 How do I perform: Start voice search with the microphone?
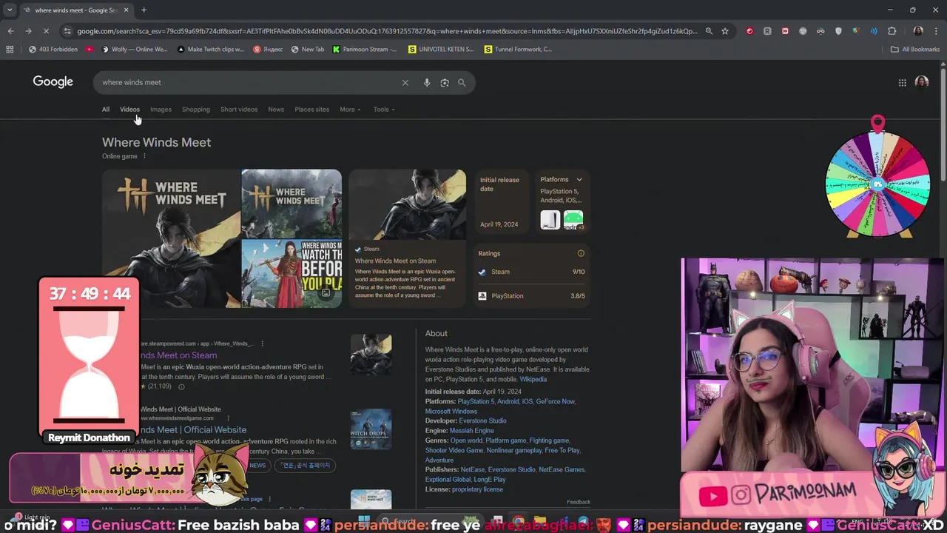click(x=427, y=83)
